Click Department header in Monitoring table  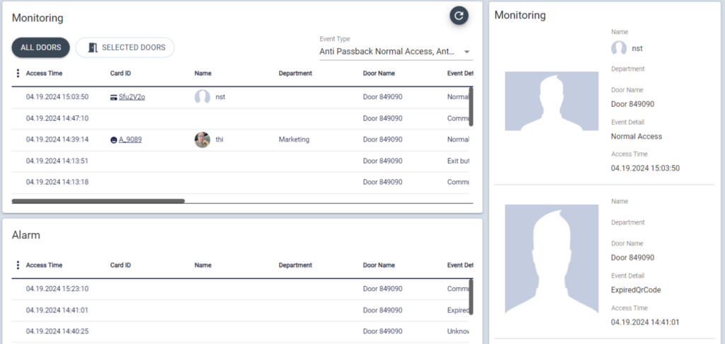pyautogui.click(x=295, y=73)
